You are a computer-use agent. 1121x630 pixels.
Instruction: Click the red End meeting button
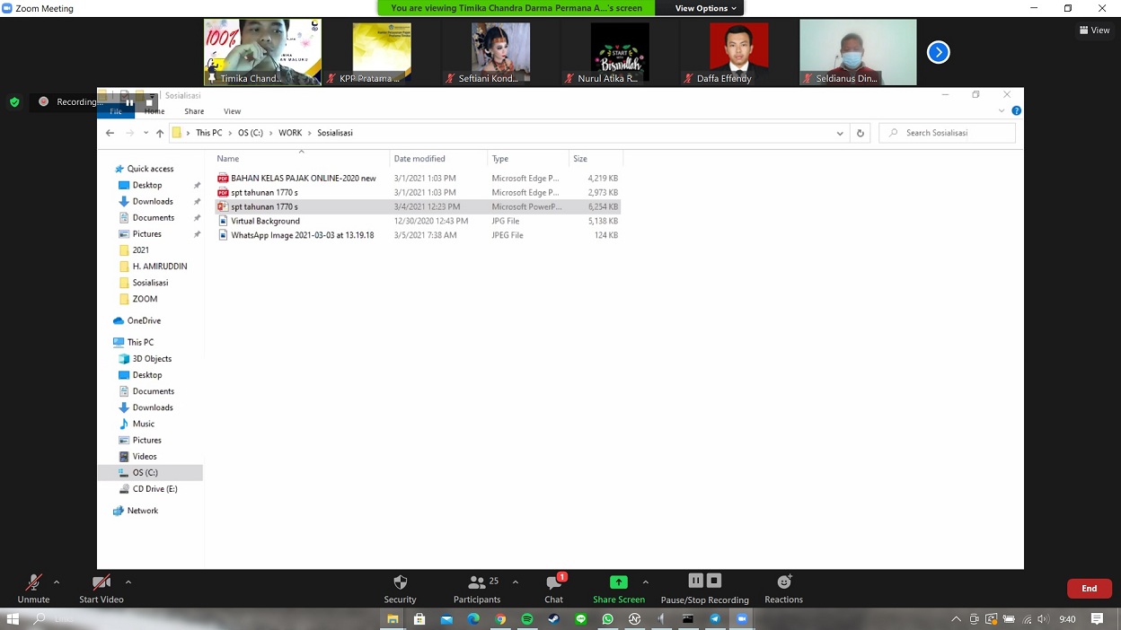pyautogui.click(x=1089, y=589)
